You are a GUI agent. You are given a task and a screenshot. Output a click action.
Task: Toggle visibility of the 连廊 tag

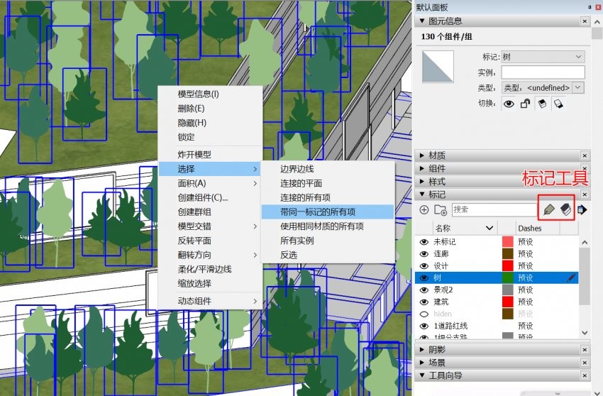point(424,253)
